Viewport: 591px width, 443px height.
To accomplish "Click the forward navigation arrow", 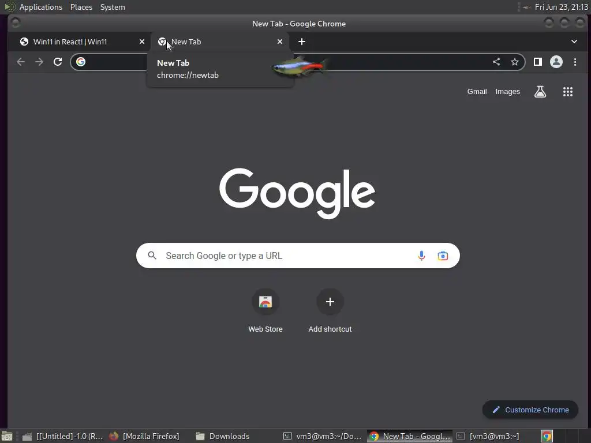I will (x=39, y=62).
